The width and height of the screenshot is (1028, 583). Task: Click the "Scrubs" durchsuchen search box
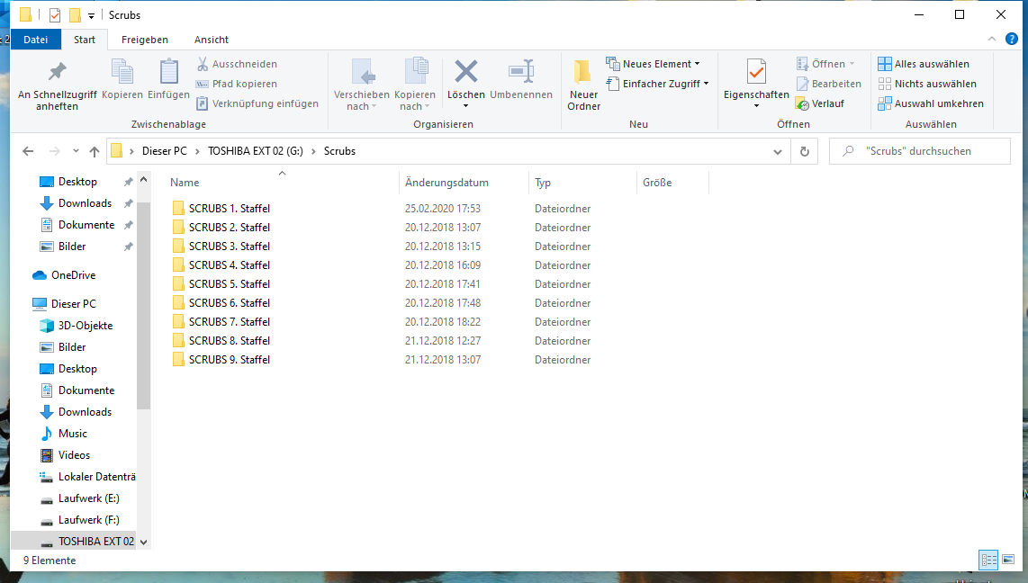pyautogui.click(x=920, y=151)
